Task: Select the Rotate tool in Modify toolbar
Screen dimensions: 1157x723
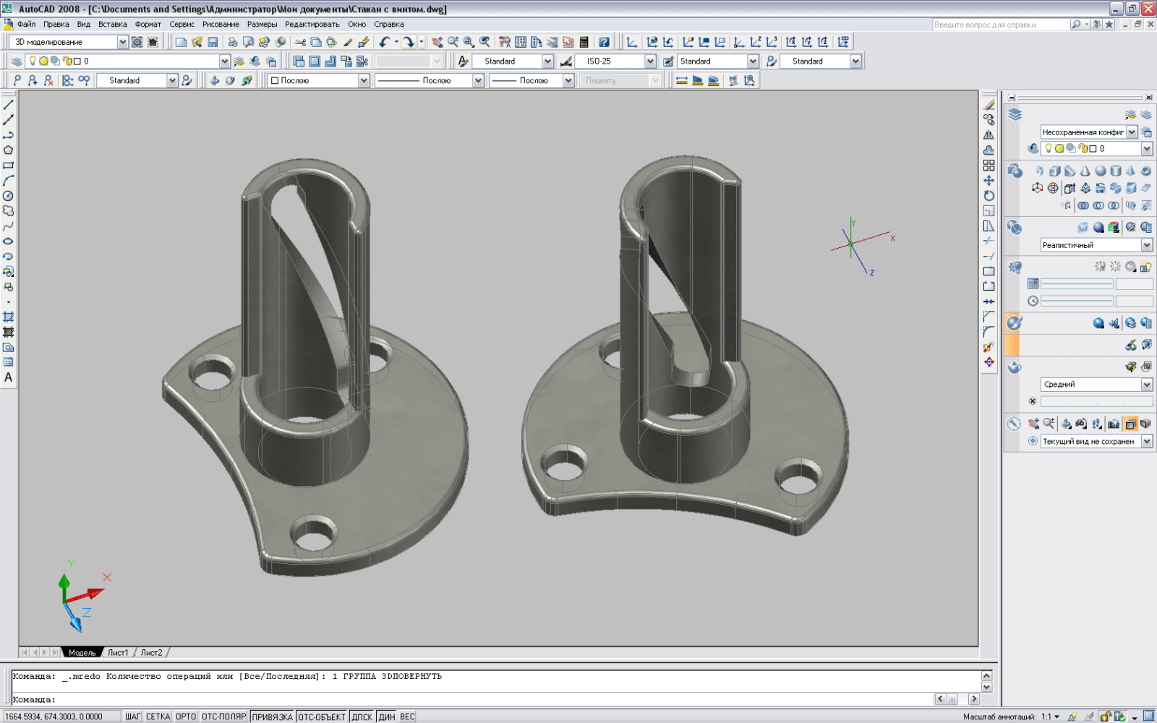Action: click(x=989, y=196)
